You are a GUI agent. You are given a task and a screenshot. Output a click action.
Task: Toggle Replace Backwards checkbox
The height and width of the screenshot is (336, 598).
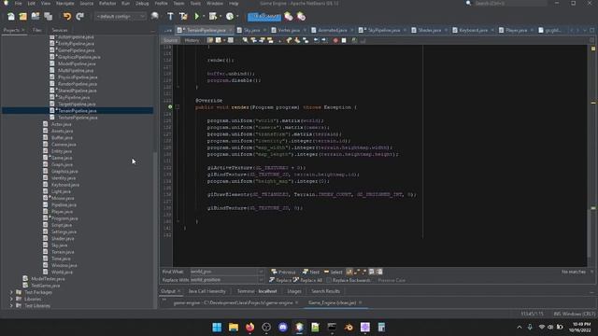329,280
